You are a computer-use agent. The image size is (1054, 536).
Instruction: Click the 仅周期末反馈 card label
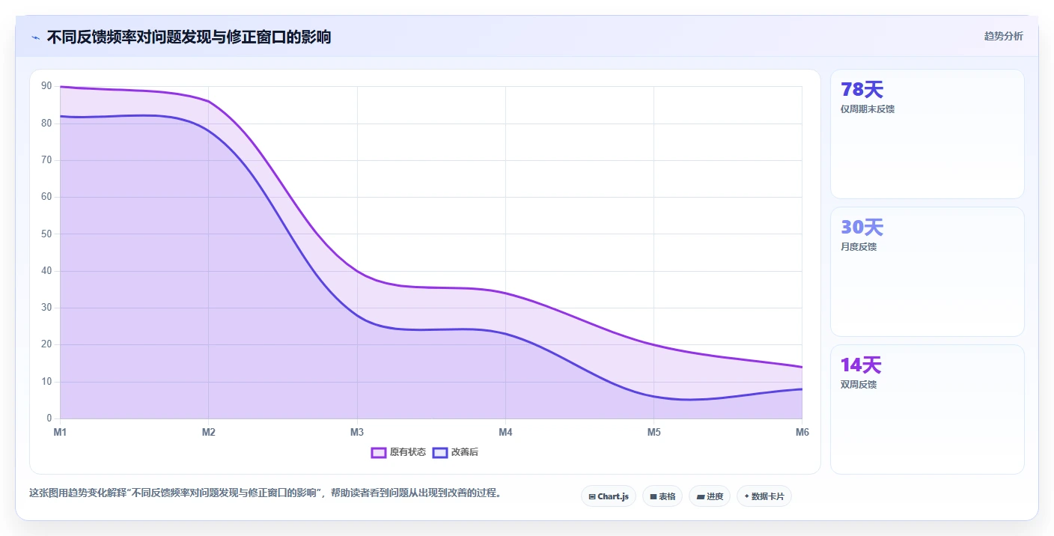[868, 109]
